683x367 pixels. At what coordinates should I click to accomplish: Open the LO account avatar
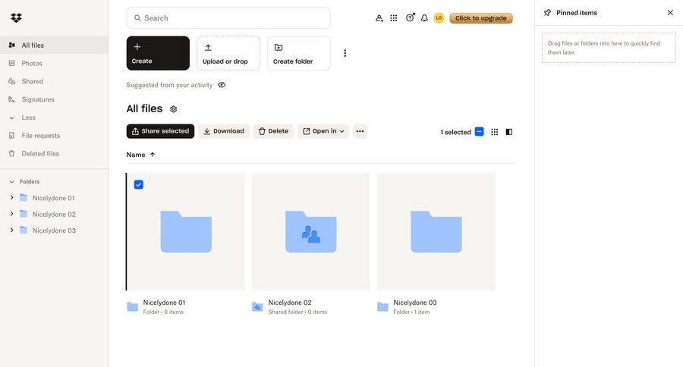(x=439, y=18)
